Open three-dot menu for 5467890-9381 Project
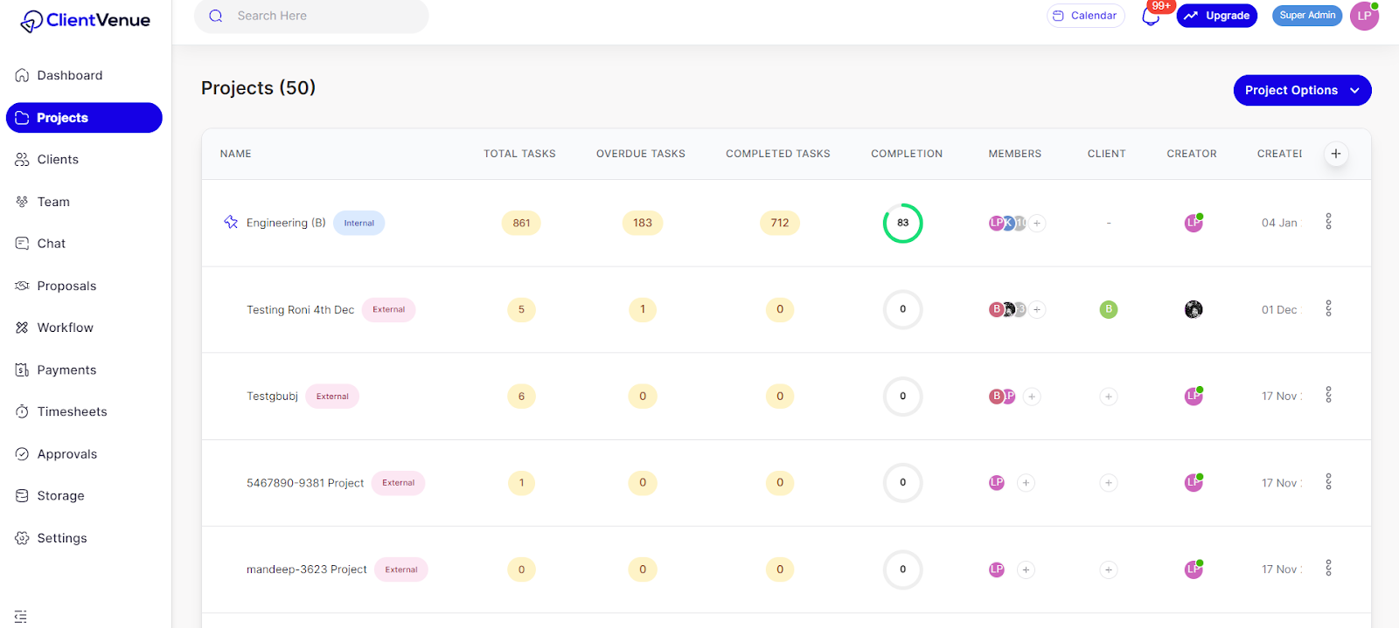Screen dimensions: 1399x628 tap(1328, 481)
